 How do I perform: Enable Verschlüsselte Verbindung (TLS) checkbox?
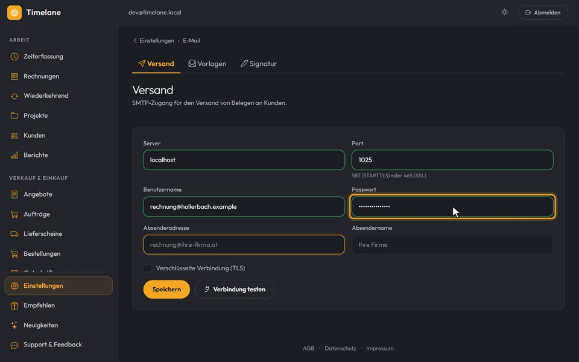click(147, 268)
